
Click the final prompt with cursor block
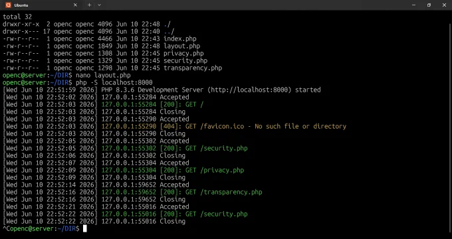tap(45, 228)
